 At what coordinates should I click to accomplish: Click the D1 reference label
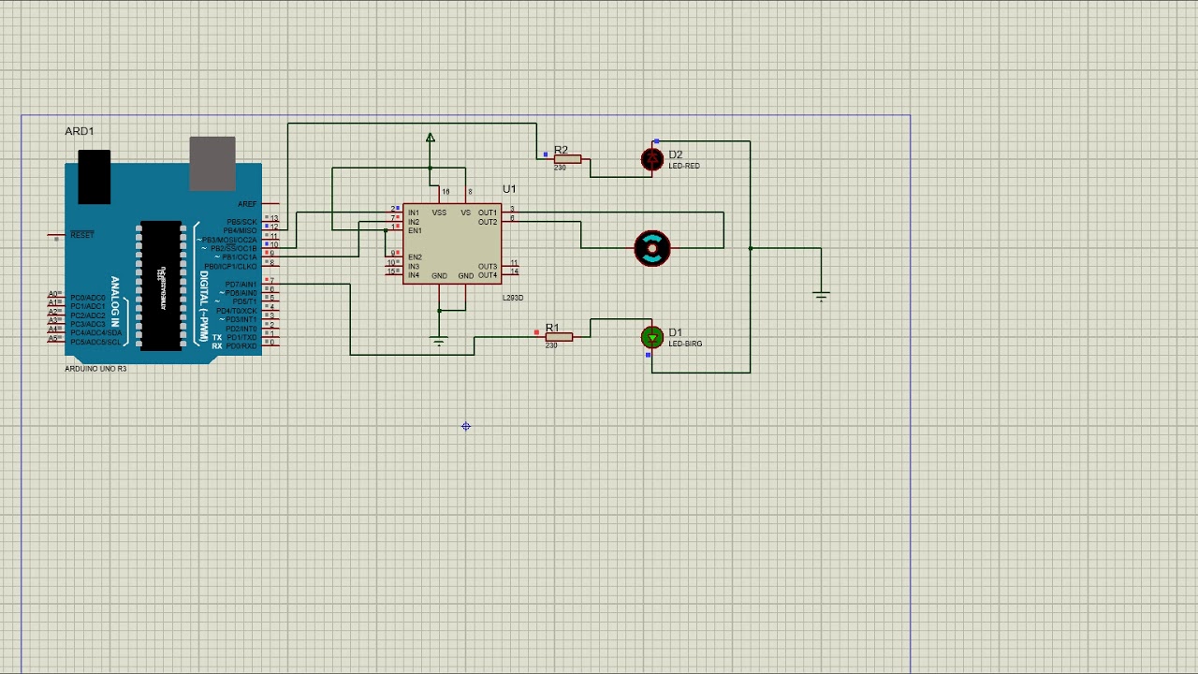point(676,332)
